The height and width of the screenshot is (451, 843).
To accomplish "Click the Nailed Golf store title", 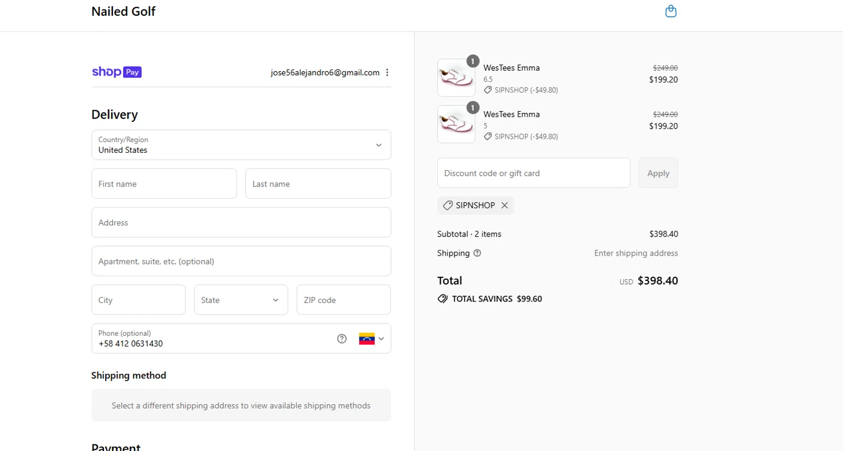I will tap(123, 11).
